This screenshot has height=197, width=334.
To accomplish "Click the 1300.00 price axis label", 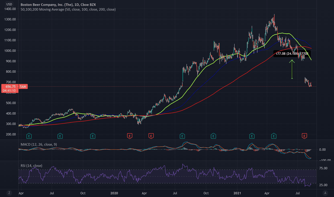I will tap(10, 19).
